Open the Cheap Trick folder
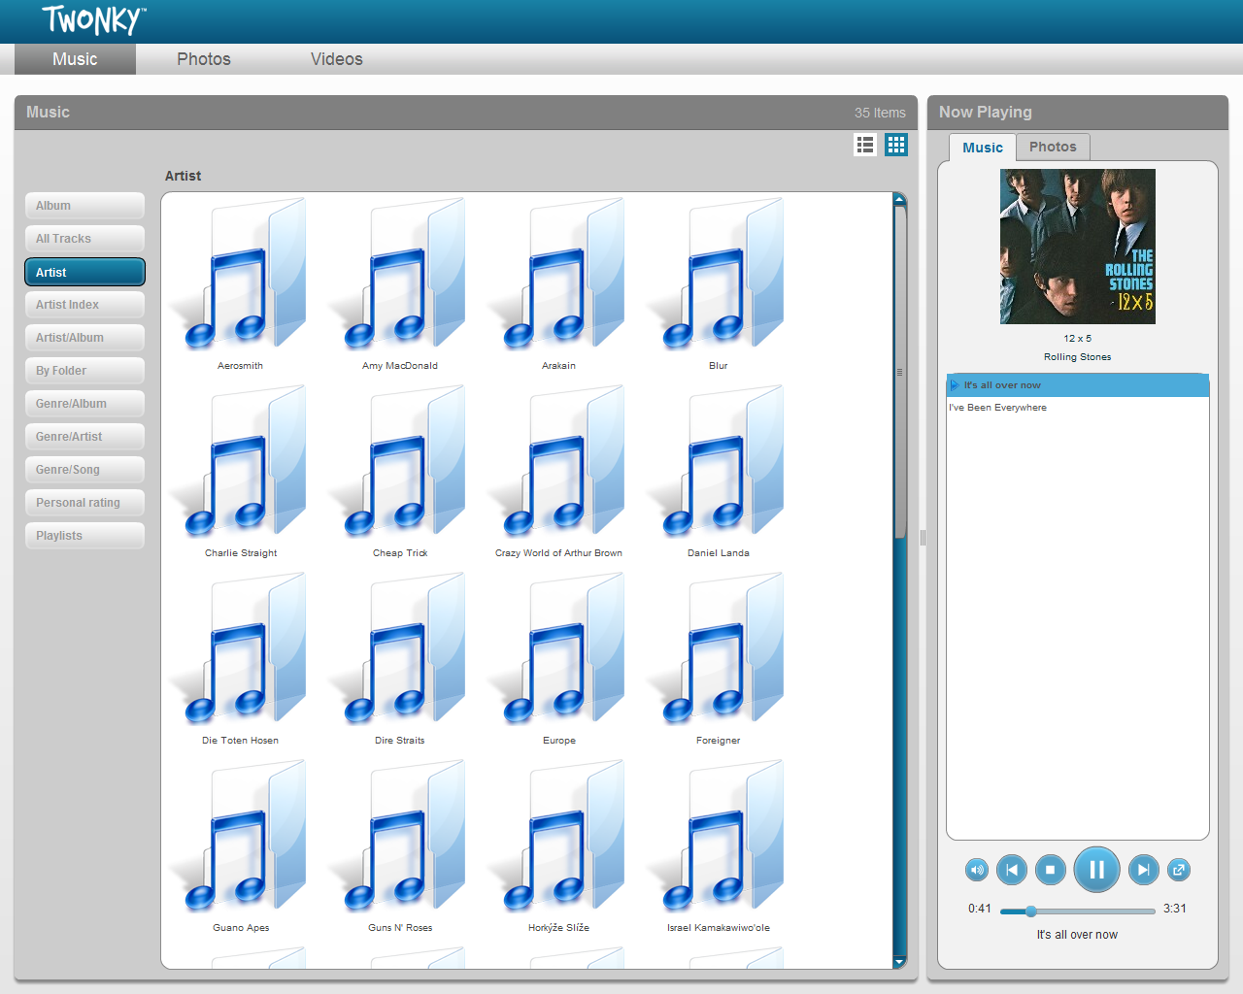 400,471
